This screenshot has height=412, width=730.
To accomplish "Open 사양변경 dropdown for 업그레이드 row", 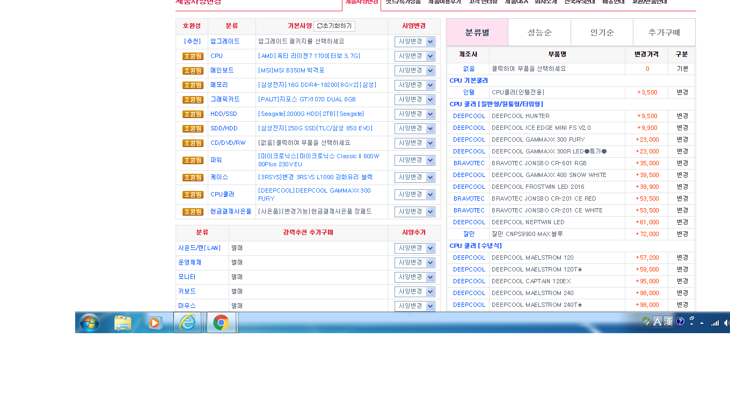I will click(x=414, y=42).
